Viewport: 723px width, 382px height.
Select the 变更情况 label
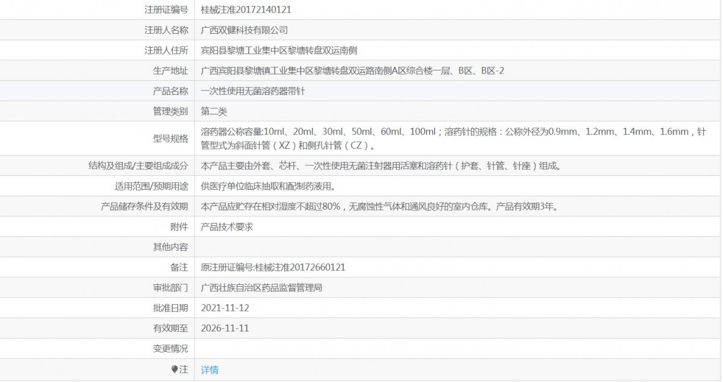click(171, 349)
